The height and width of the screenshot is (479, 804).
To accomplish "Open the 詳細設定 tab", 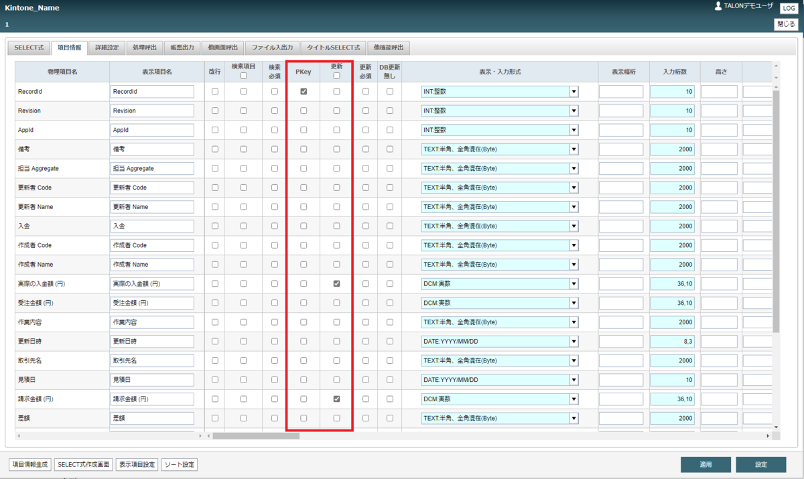I will click(107, 48).
